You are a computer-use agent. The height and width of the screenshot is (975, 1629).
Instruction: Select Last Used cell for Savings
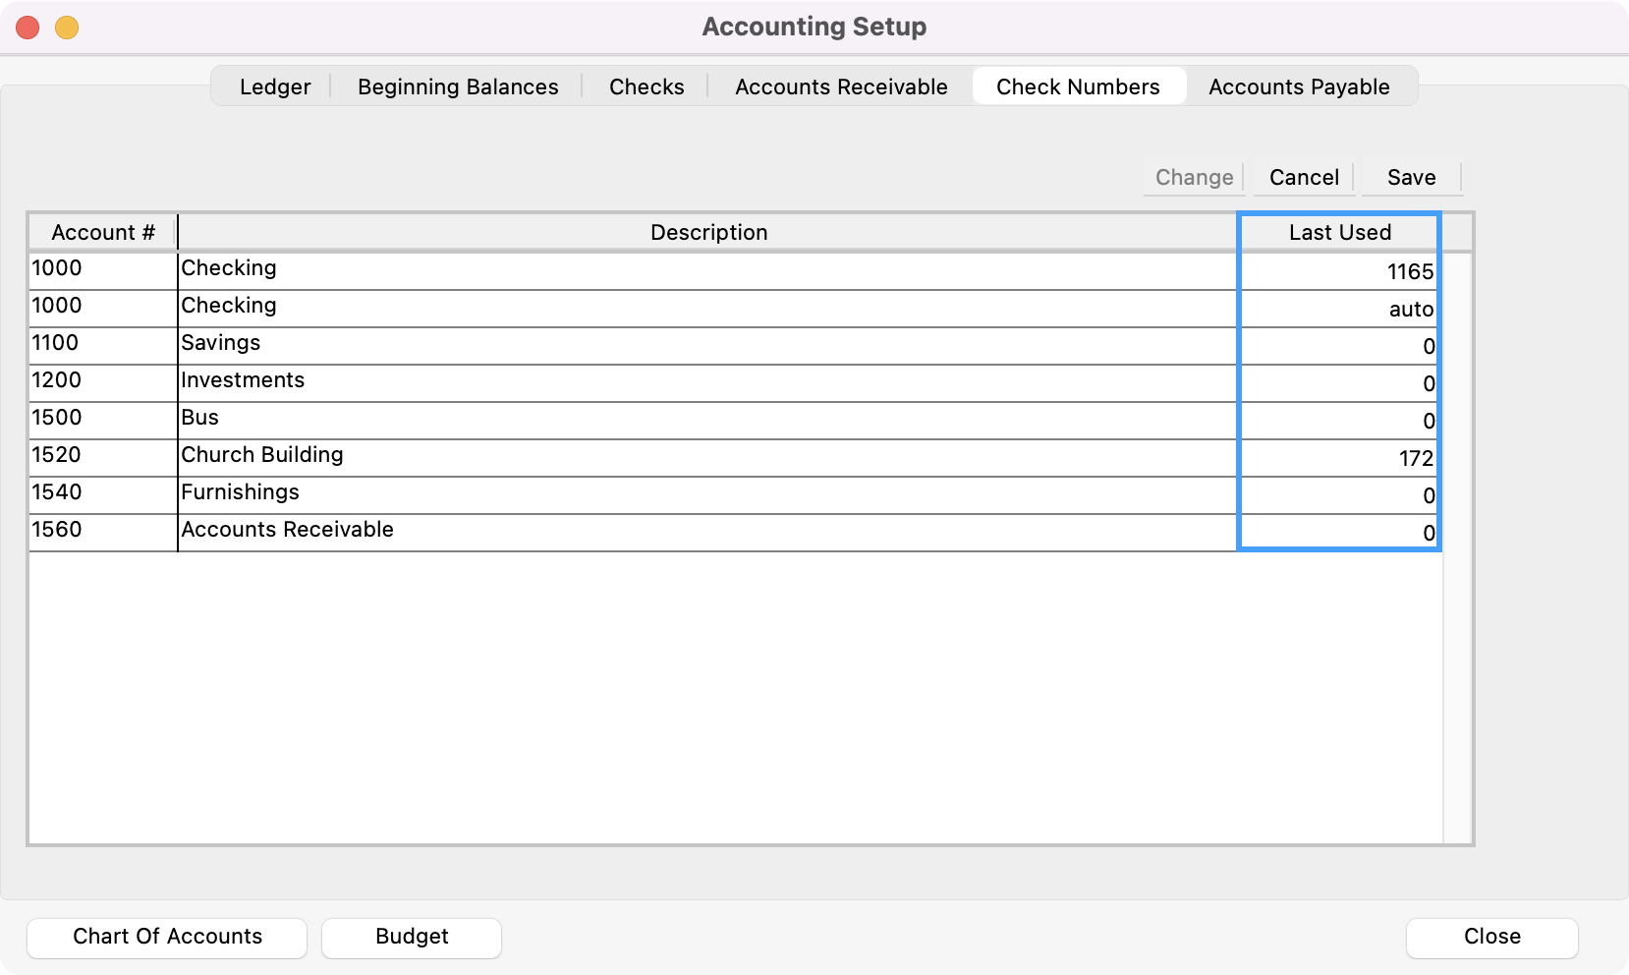pyautogui.click(x=1339, y=346)
